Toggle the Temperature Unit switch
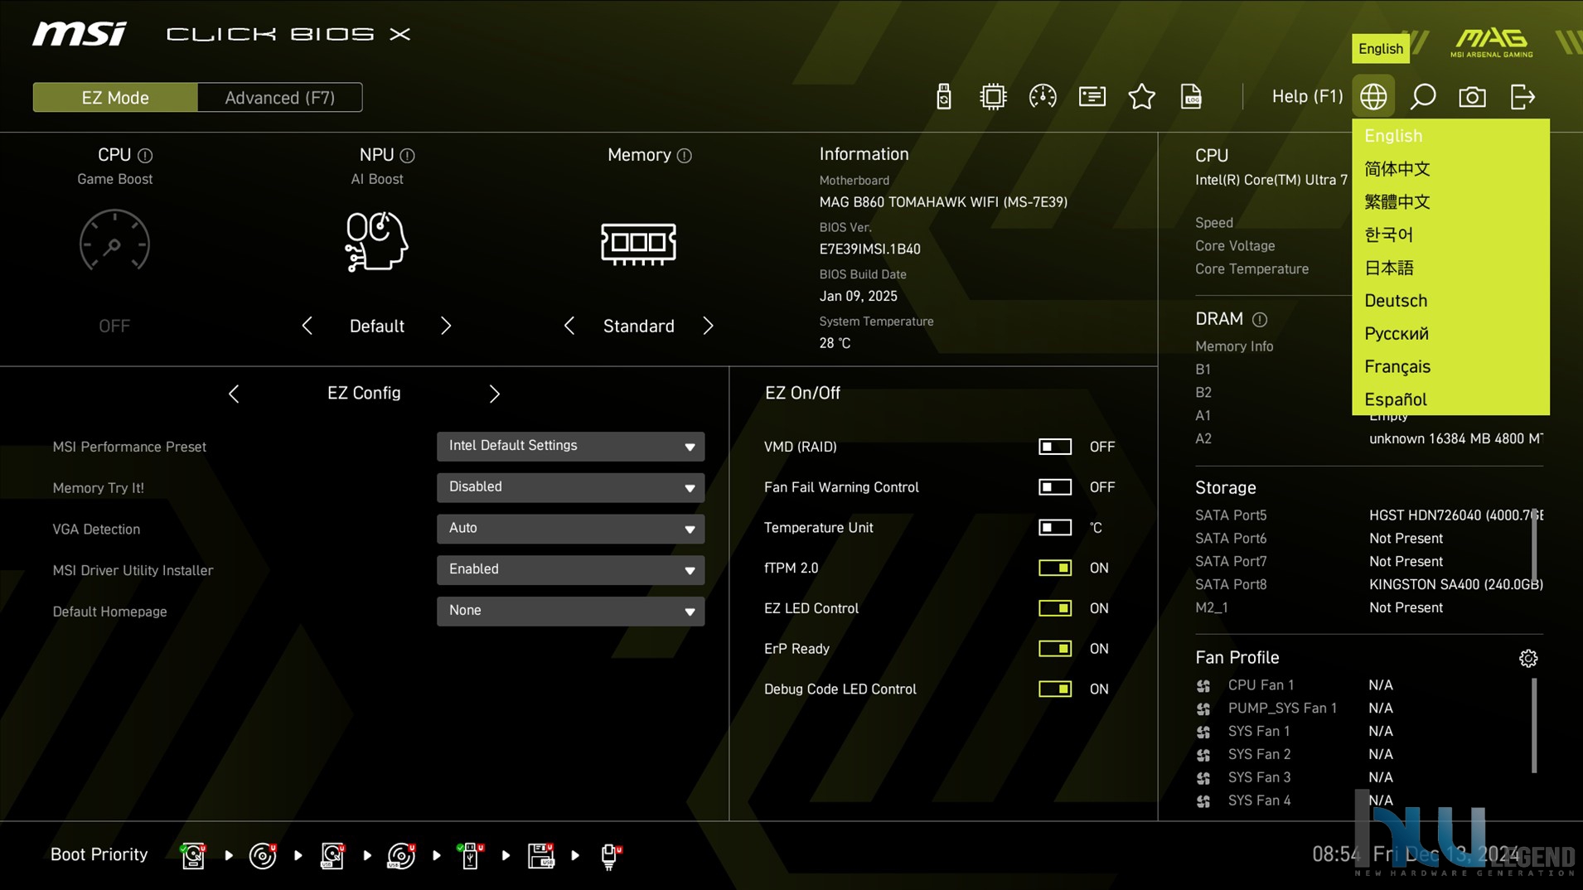Image resolution: width=1583 pixels, height=890 pixels. pyautogui.click(x=1054, y=528)
